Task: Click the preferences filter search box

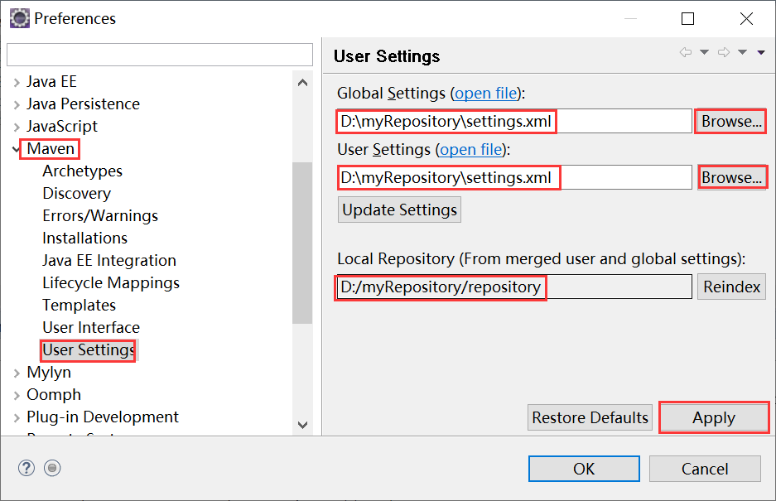Action: coord(160,55)
